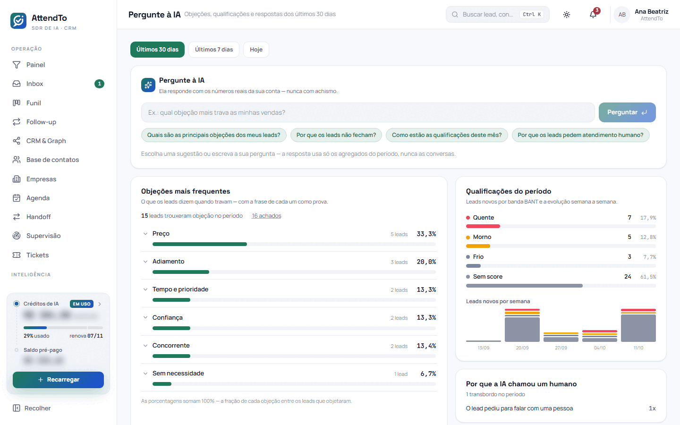680x425 pixels.
Task: Open CRM & Graph via its share icon
Action: coord(17,141)
